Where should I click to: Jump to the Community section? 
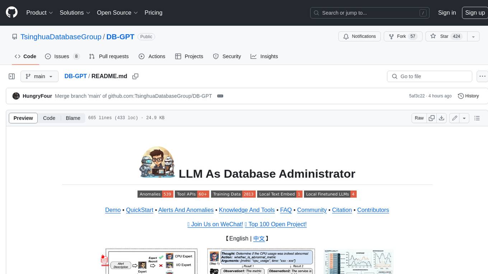point(312,210)
